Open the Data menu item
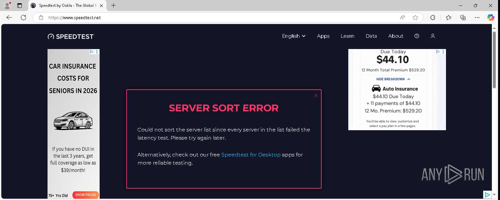500x200 pixels. coord(371,36)
